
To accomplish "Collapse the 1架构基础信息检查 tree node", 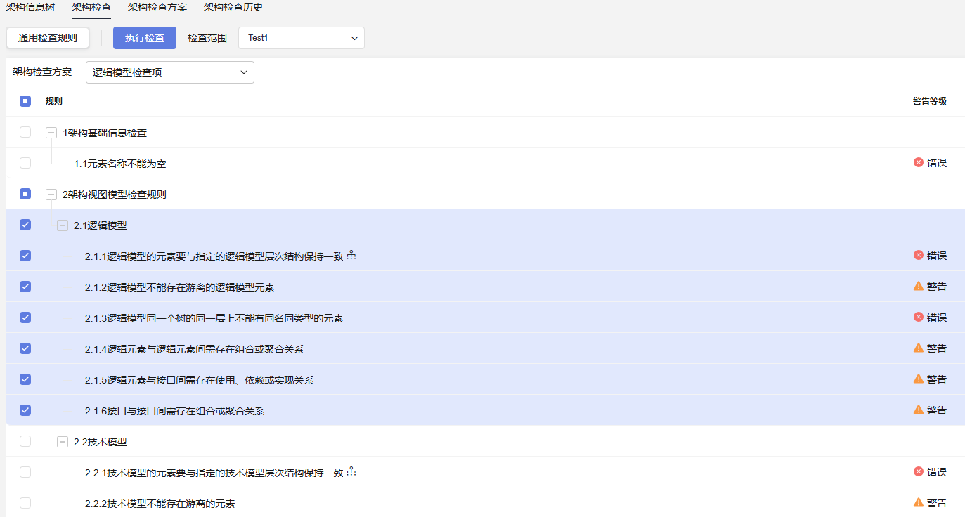I will click(51, 133).
